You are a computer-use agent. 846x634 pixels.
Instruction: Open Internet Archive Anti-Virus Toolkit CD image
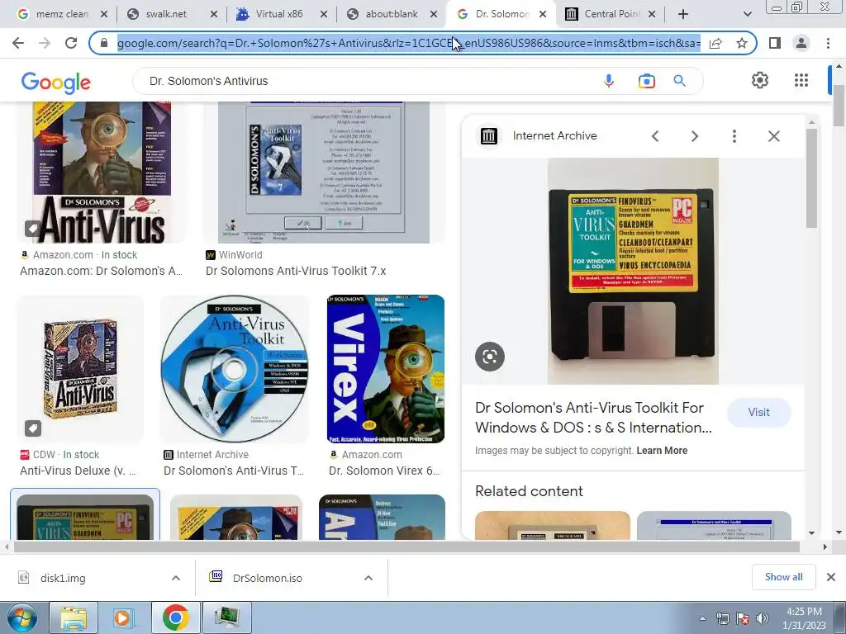tap(234, 369)
